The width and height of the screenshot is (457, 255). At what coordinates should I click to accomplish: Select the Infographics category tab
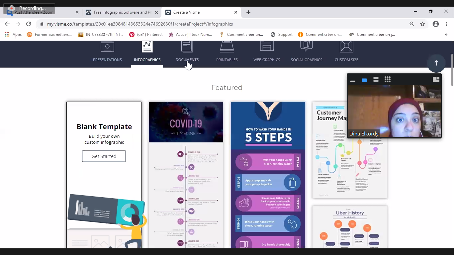[x=147, y=60]
